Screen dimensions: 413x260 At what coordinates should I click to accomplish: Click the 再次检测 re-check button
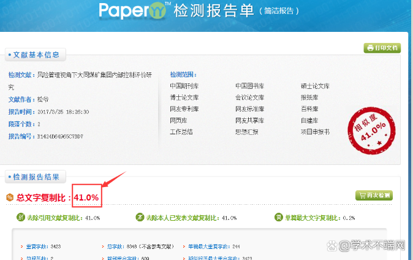pyautogui.click(x=374, y=196)
